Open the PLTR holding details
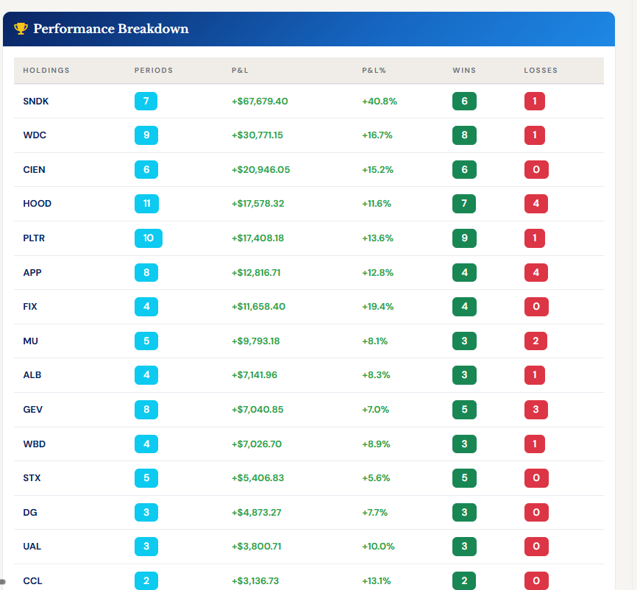The width and height of the screenshot is (637, 590). [x=33, y=238]
